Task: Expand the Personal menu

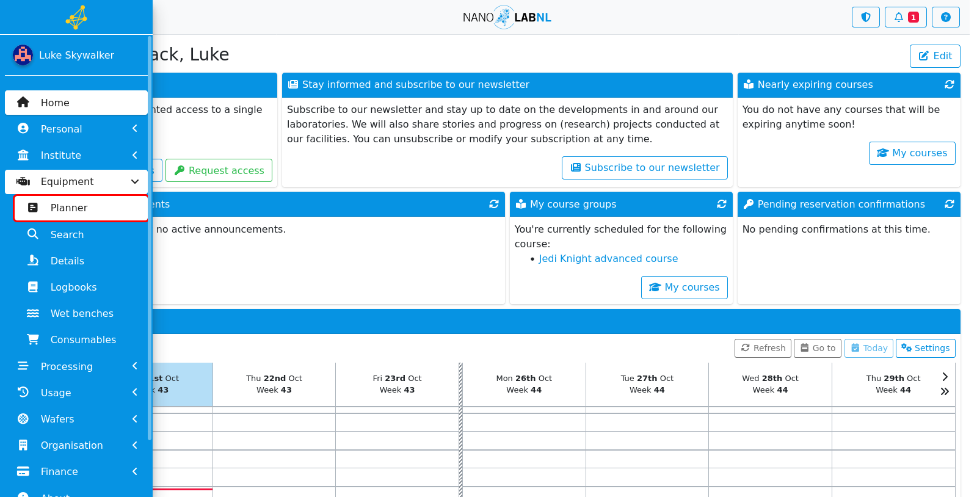Action: click(x=76, y=129)
